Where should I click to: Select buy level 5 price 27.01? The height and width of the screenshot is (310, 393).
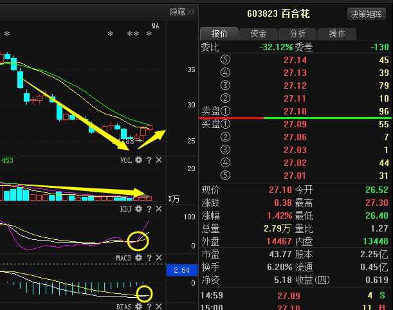[295, 176]
